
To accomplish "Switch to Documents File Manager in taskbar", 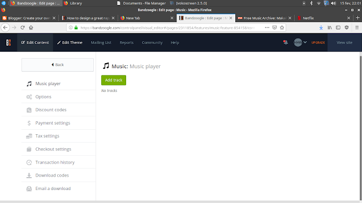I will [x=141, y=3].
